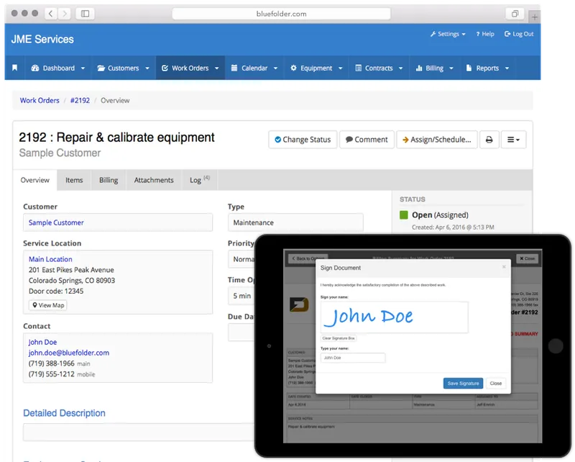Click the Save Signature button
This screenshot has width=575, height=462.
(463, 383)
